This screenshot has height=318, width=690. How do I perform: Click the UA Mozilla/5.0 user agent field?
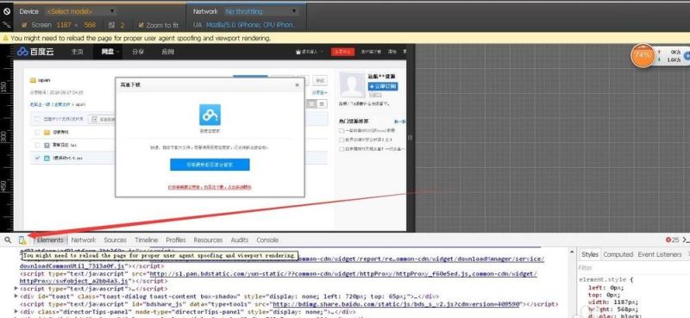(251, 25)
